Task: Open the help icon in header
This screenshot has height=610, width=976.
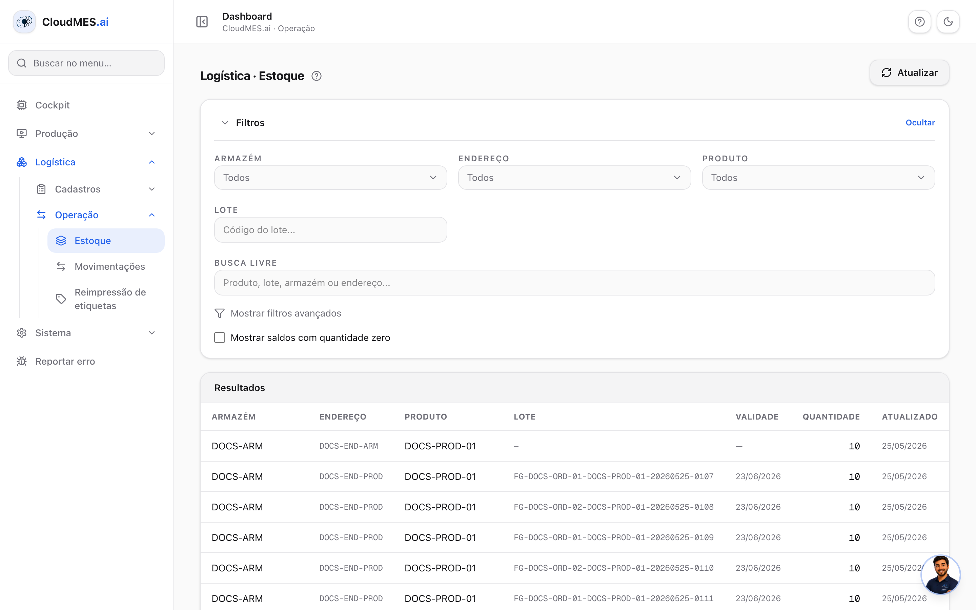Action: [919, 22]
